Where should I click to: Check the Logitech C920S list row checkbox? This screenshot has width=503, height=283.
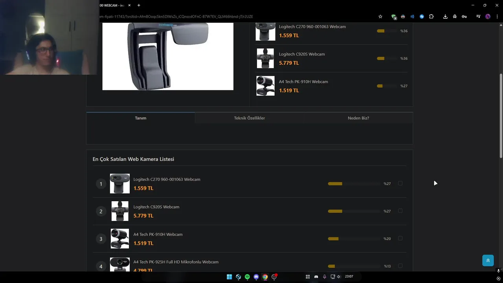[400, 211]
